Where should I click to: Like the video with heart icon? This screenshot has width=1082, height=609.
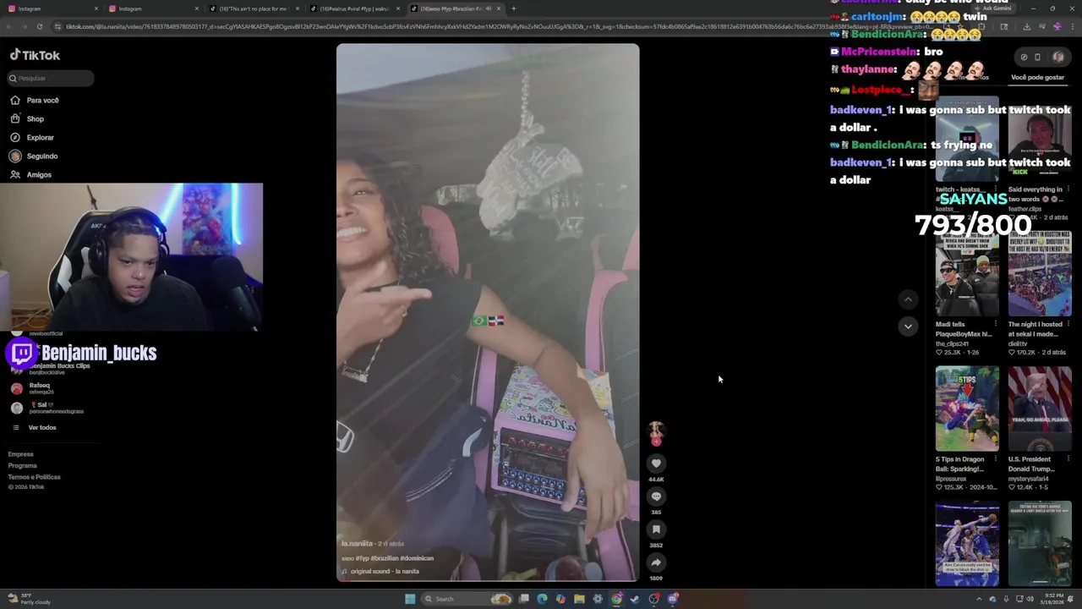656,464
